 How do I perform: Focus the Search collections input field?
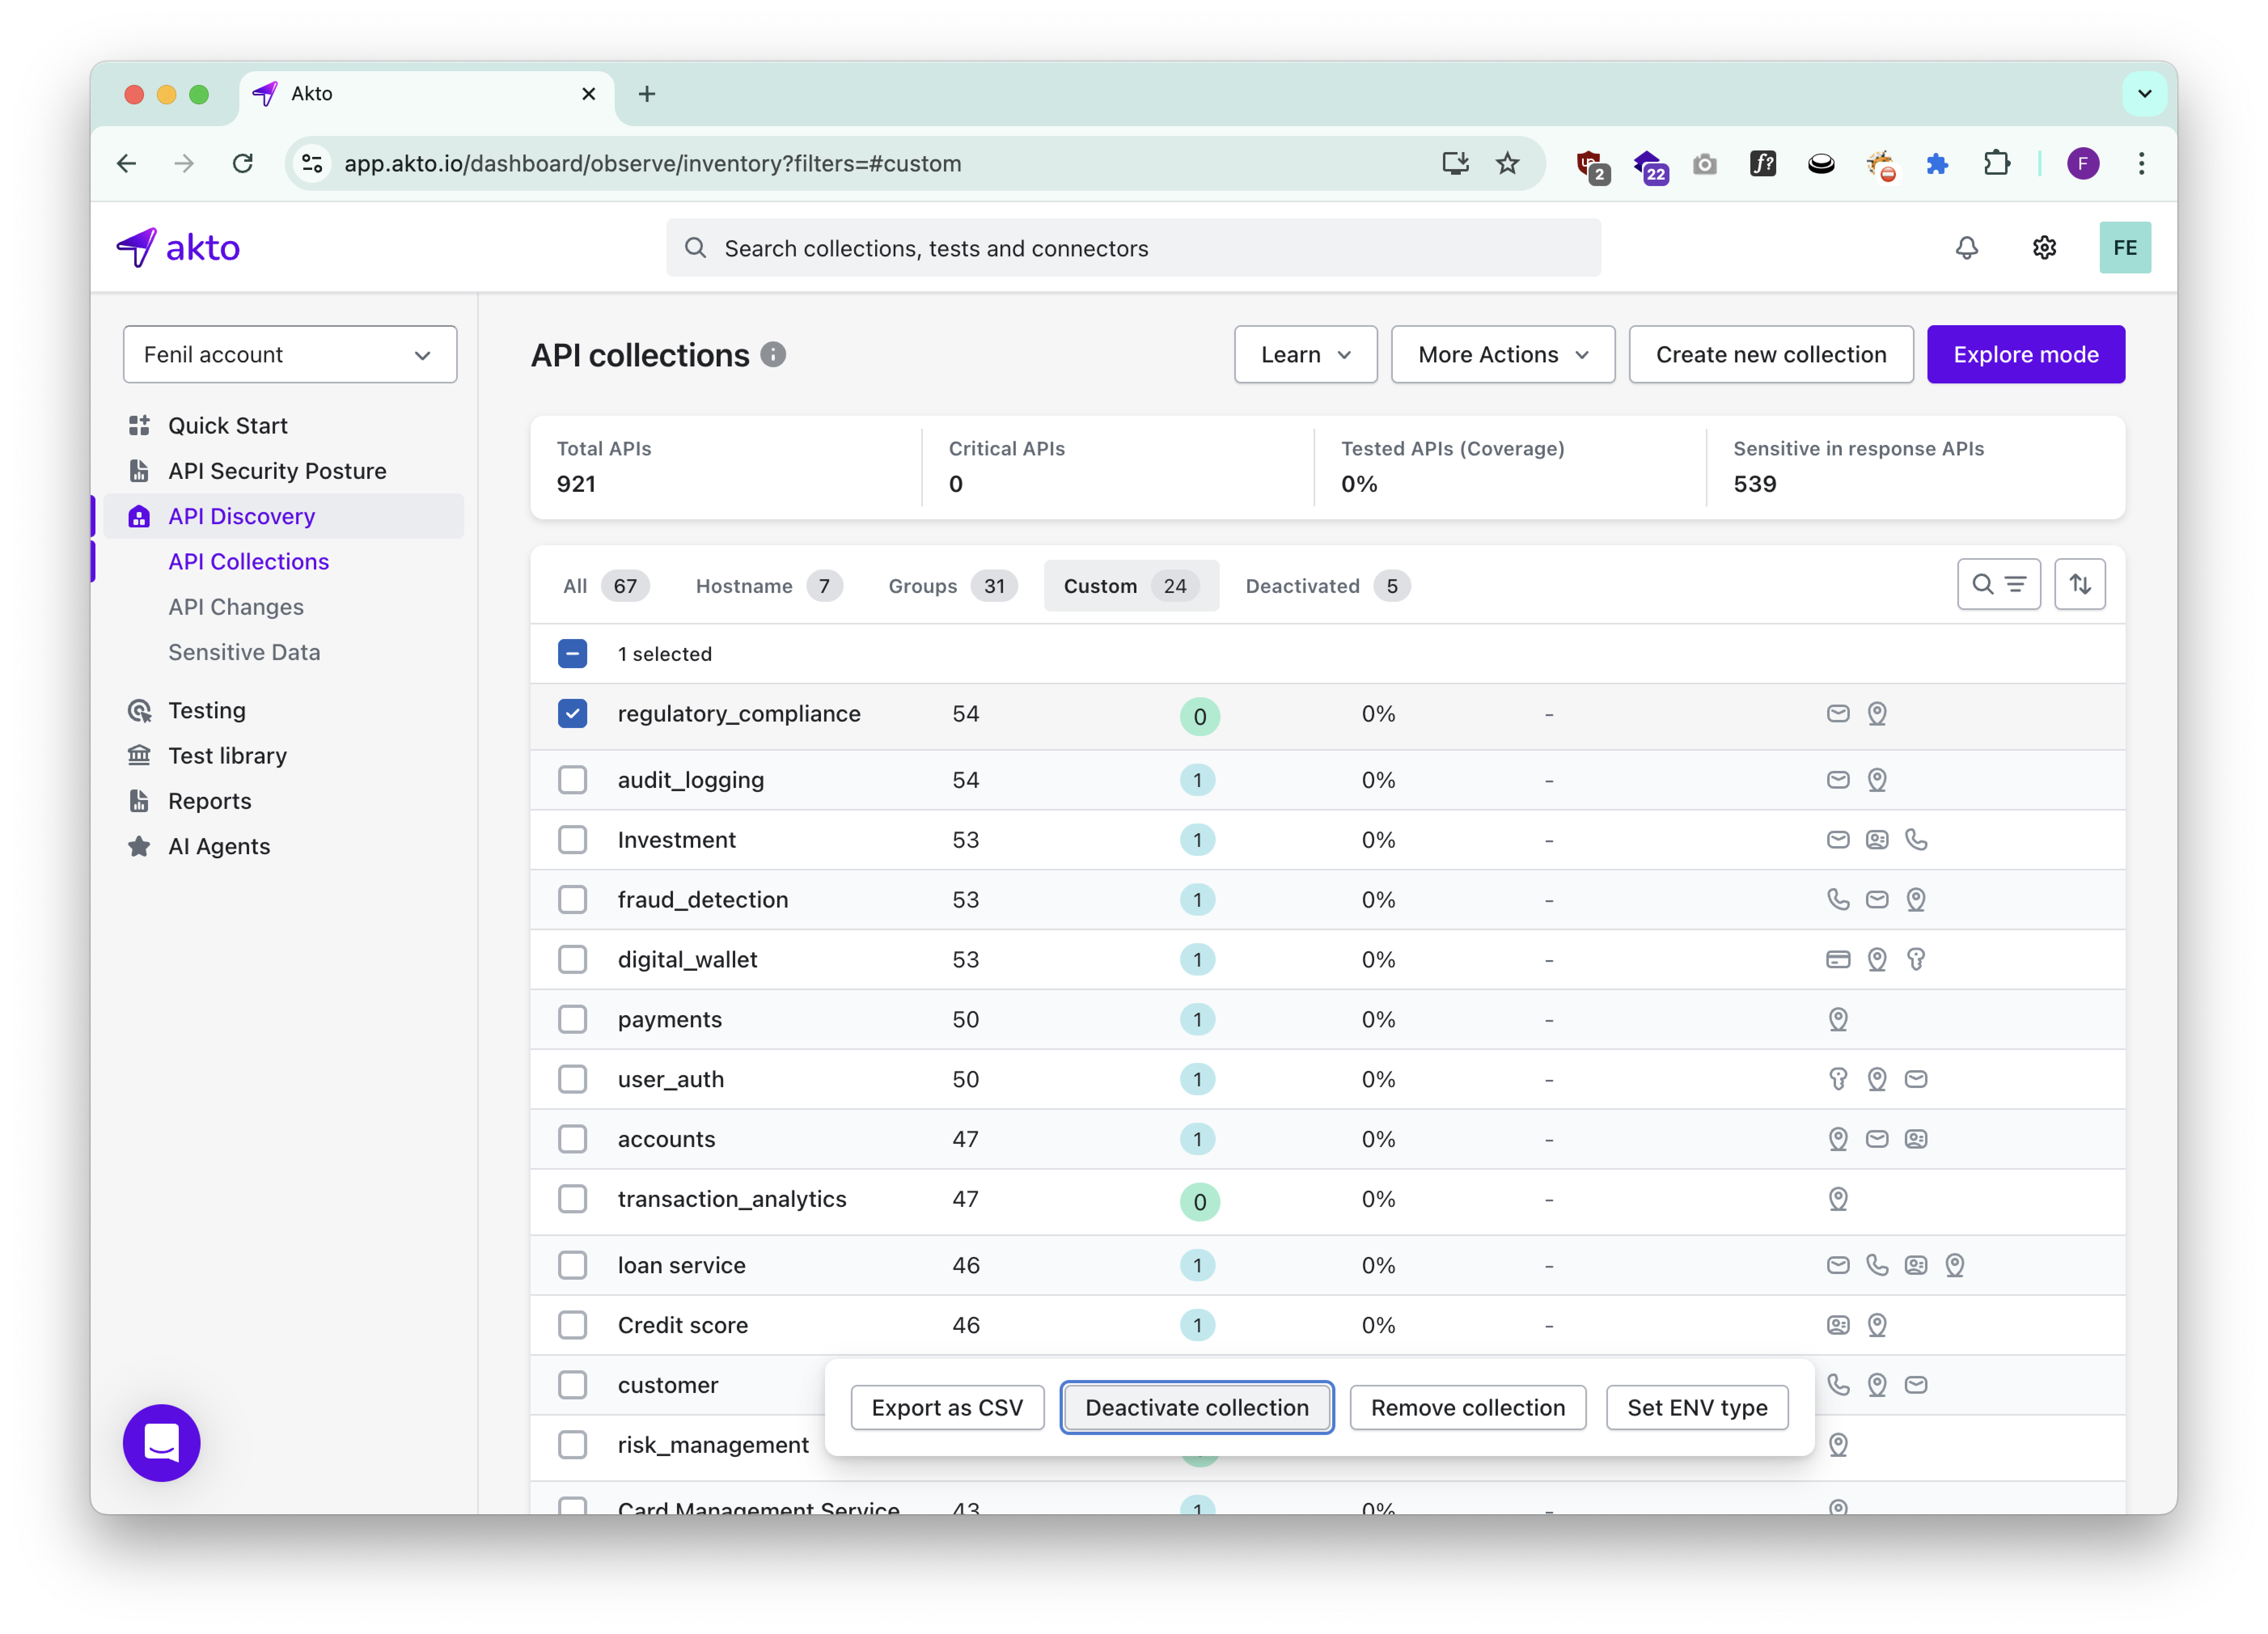[x=1133, y=248]
